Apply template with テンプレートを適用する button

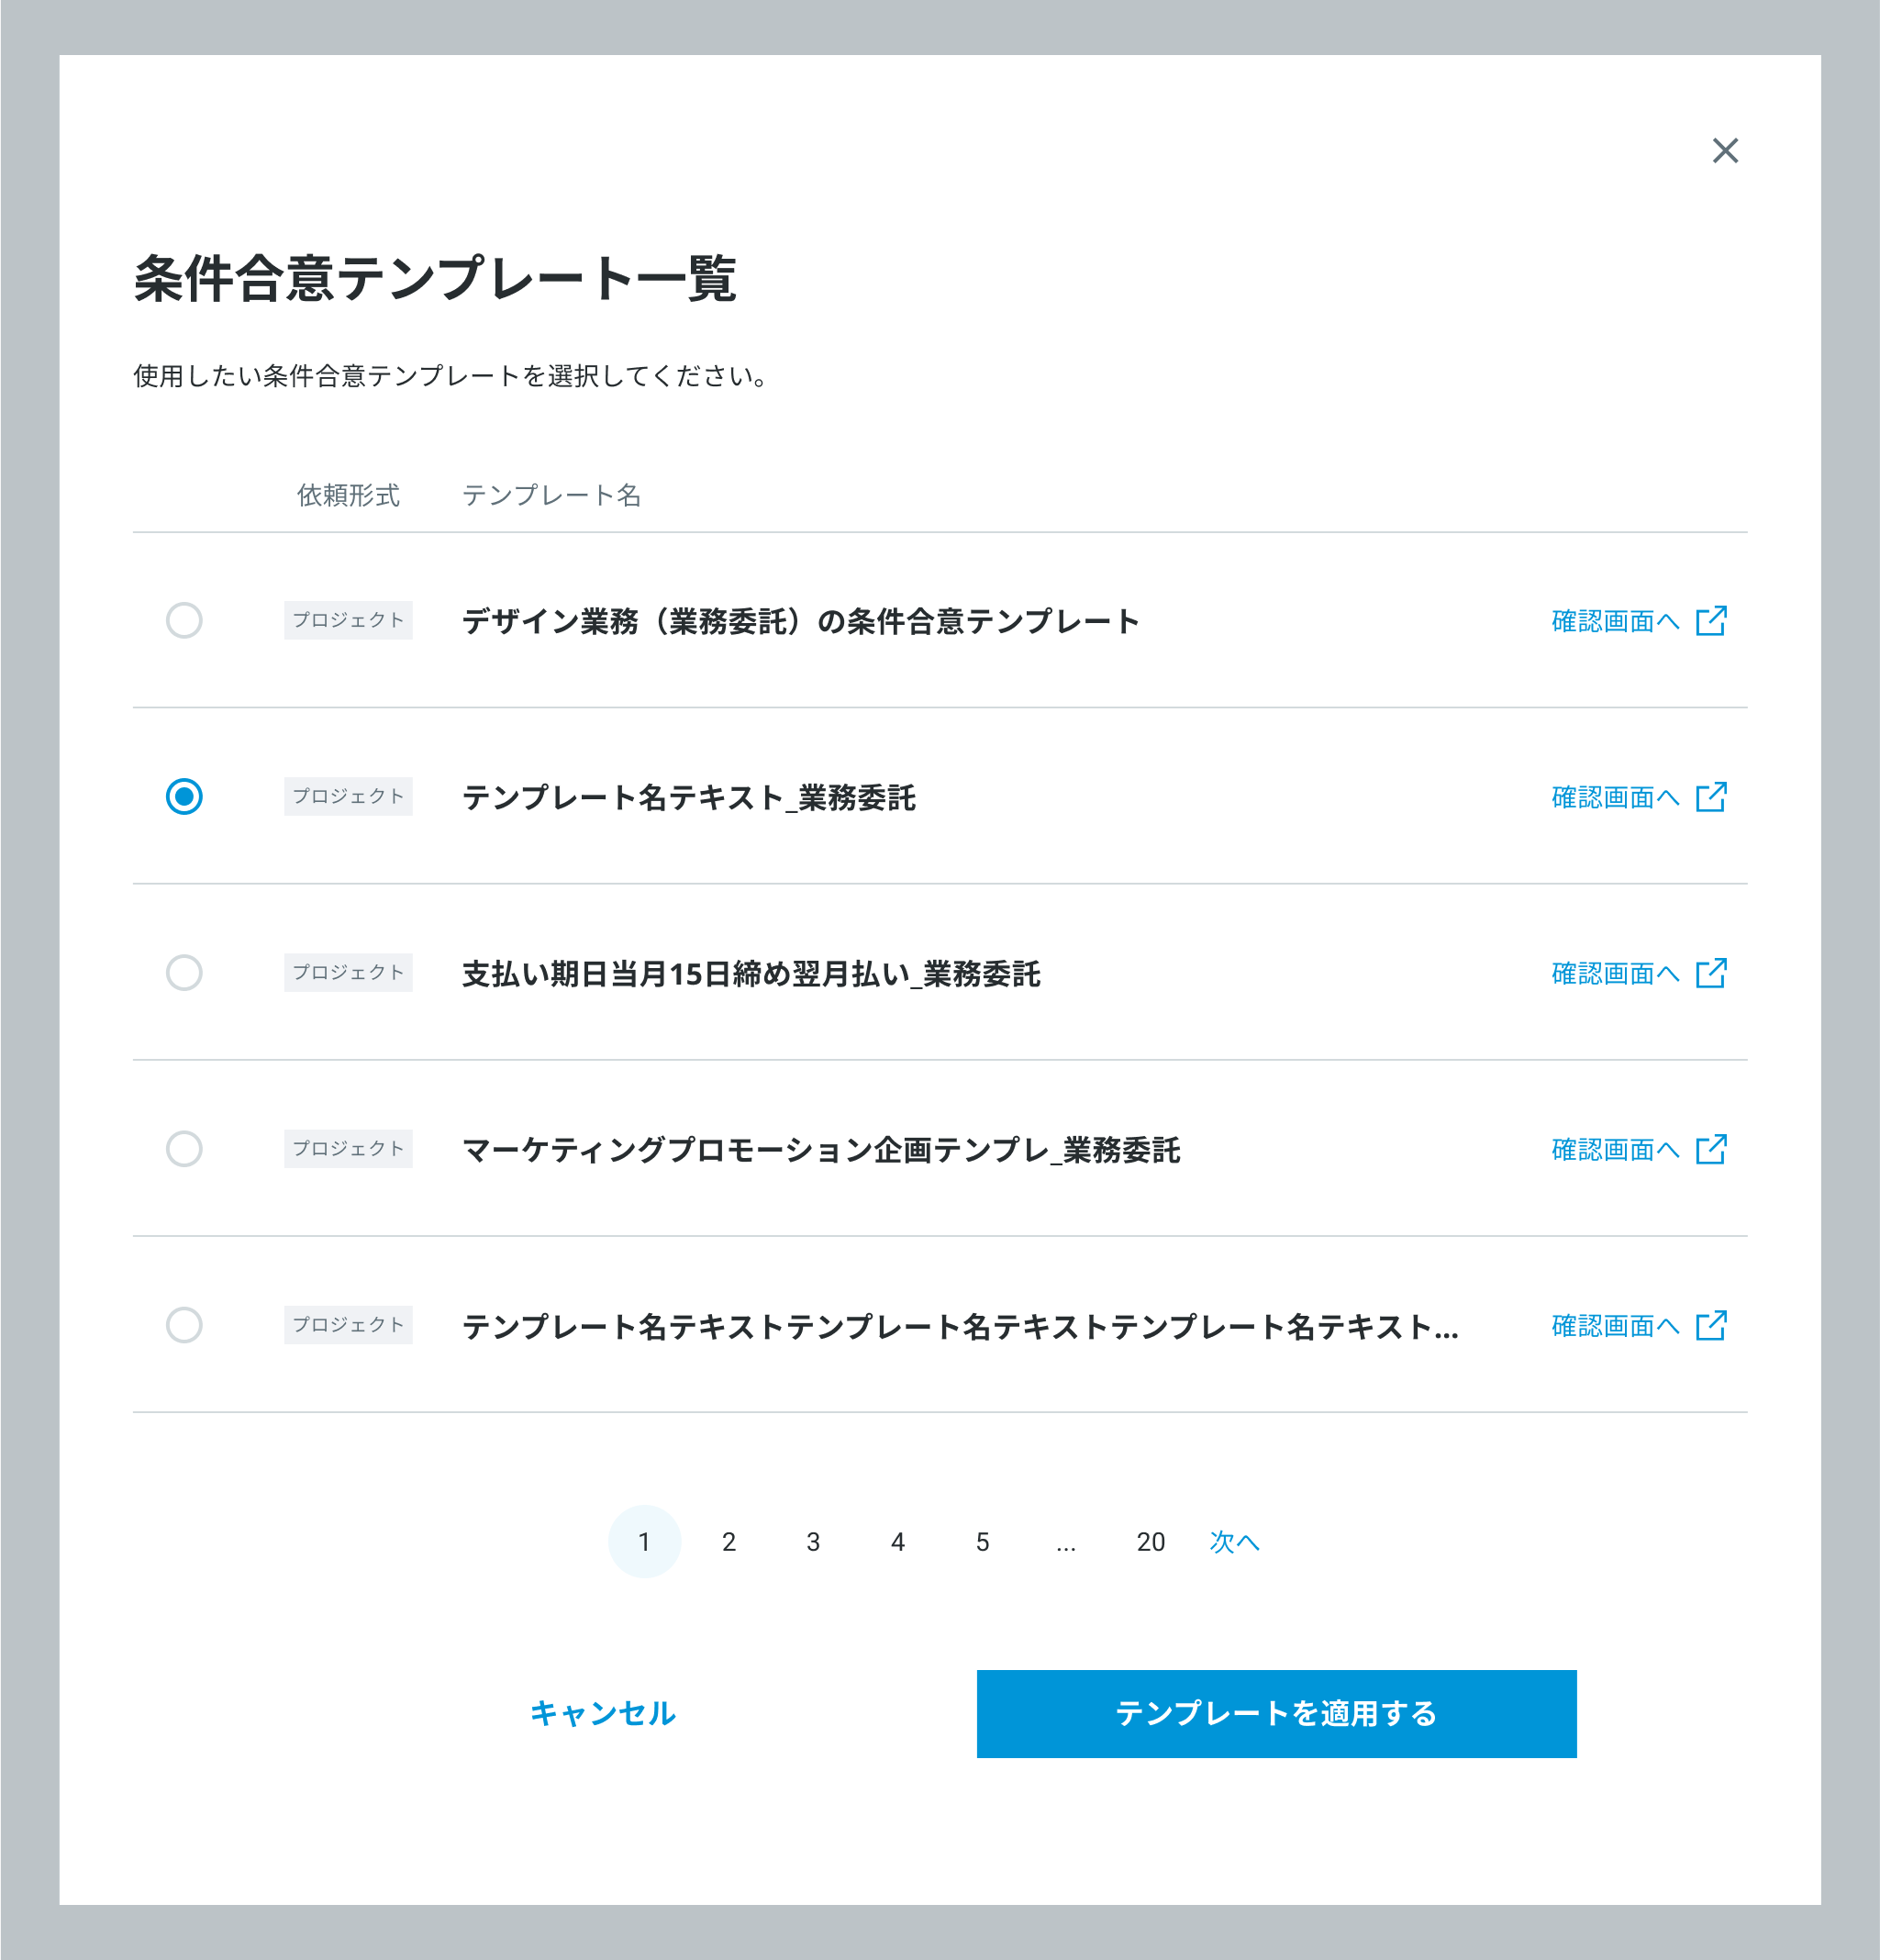(1276, 1714)
